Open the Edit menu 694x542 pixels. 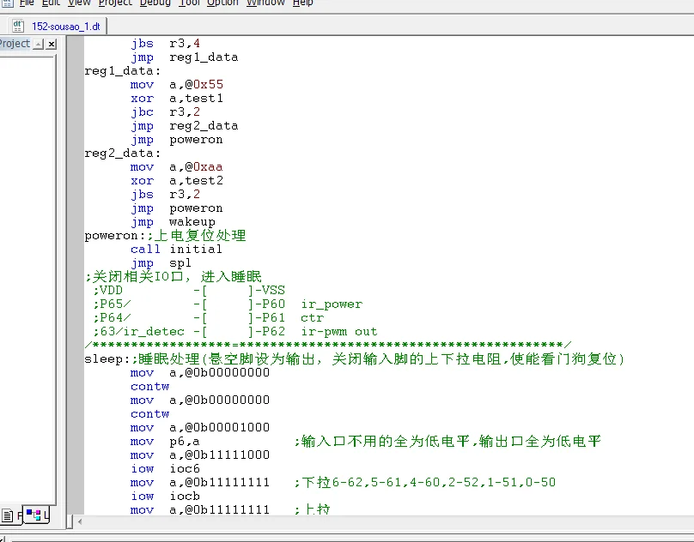click(x=52, y=3)
